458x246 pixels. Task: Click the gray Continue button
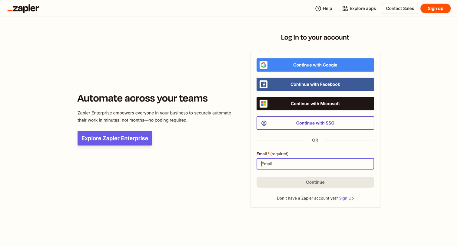pyautogui.click(x=315, y=182)
